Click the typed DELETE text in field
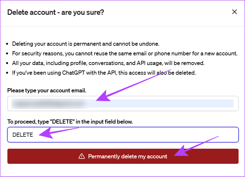 pyautogui.click(x=23, y=135)
